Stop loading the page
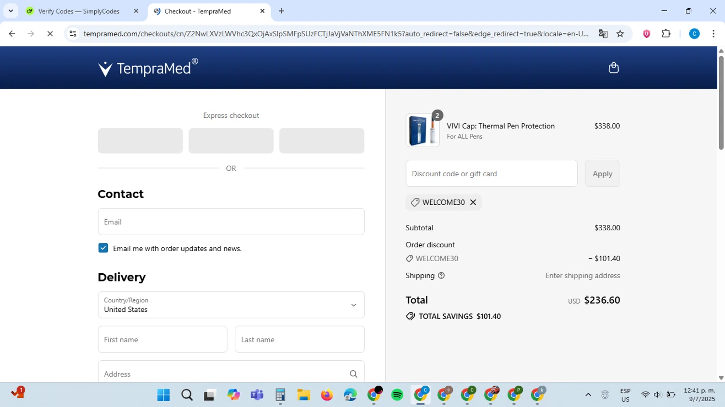 (x=50, y=34)
